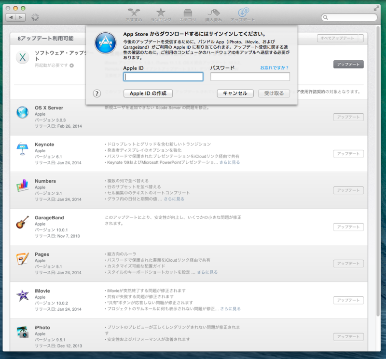Click the Numbers title text
Viewport: 386px width, 359px height.
tap(45, 181)
